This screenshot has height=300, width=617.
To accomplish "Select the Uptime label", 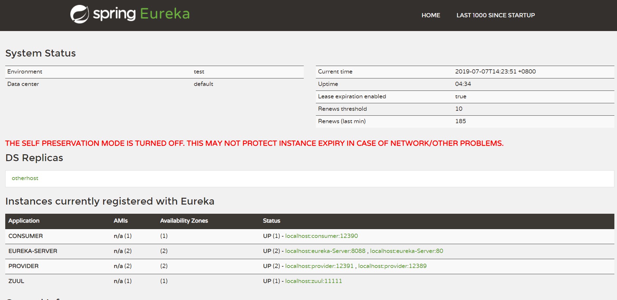I will point(328,84).
